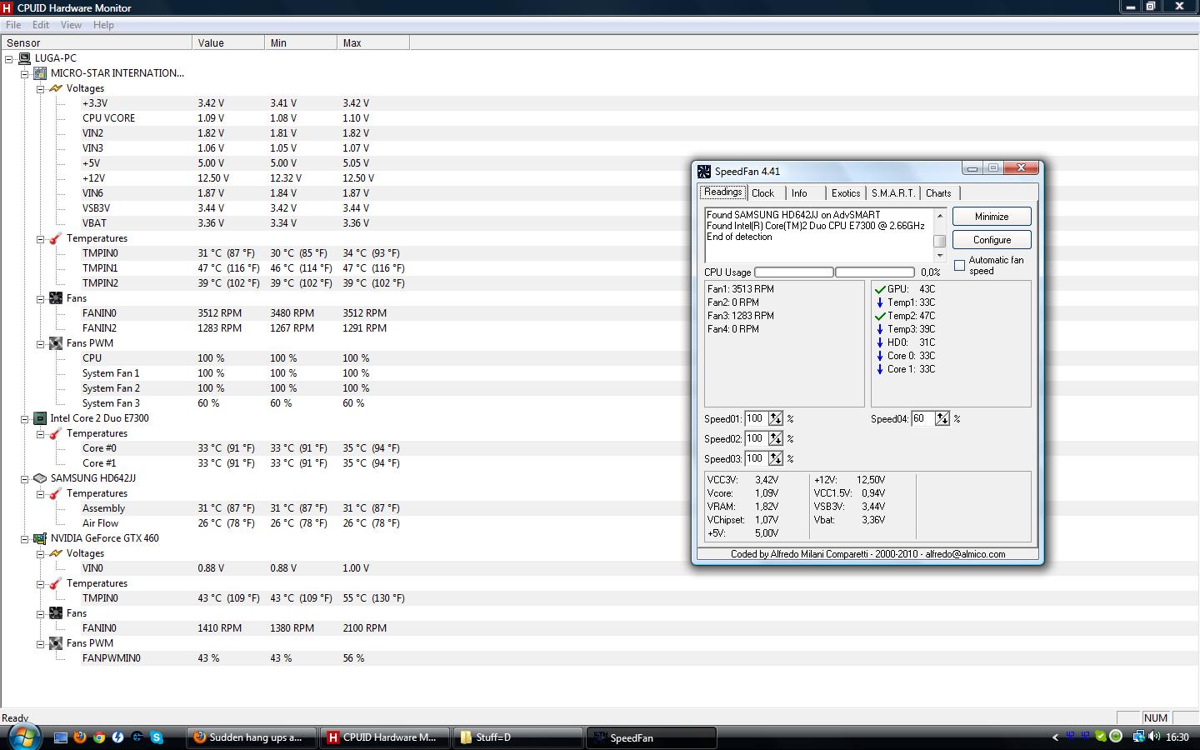The height and width of the screenshot is (750, 1200).
Task: Collapse the SAMSUNG HD642JJ node
Action: click(x=25, y=478)
